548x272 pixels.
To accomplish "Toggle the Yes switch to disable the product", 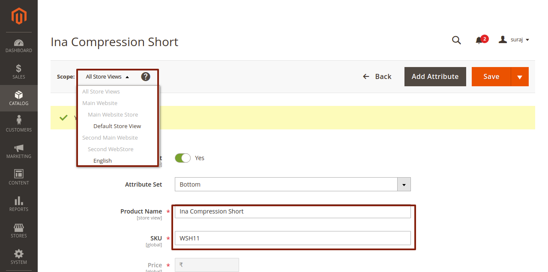I will pos(183,158).
